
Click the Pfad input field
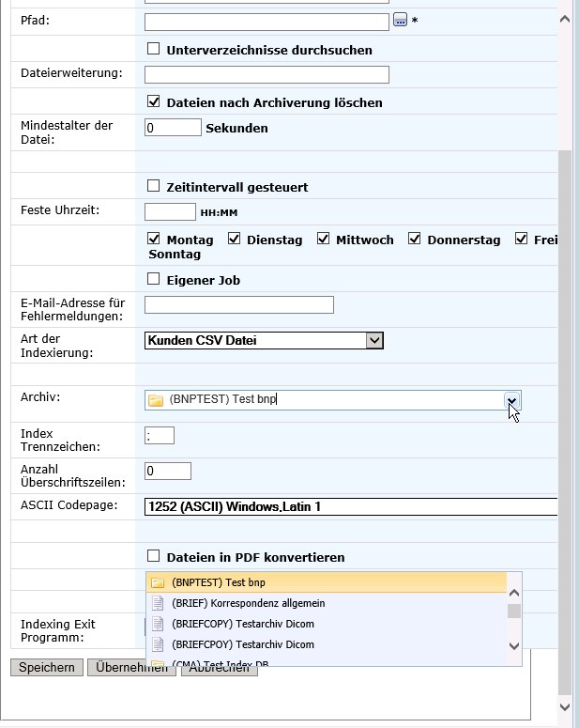click(267, 22)
